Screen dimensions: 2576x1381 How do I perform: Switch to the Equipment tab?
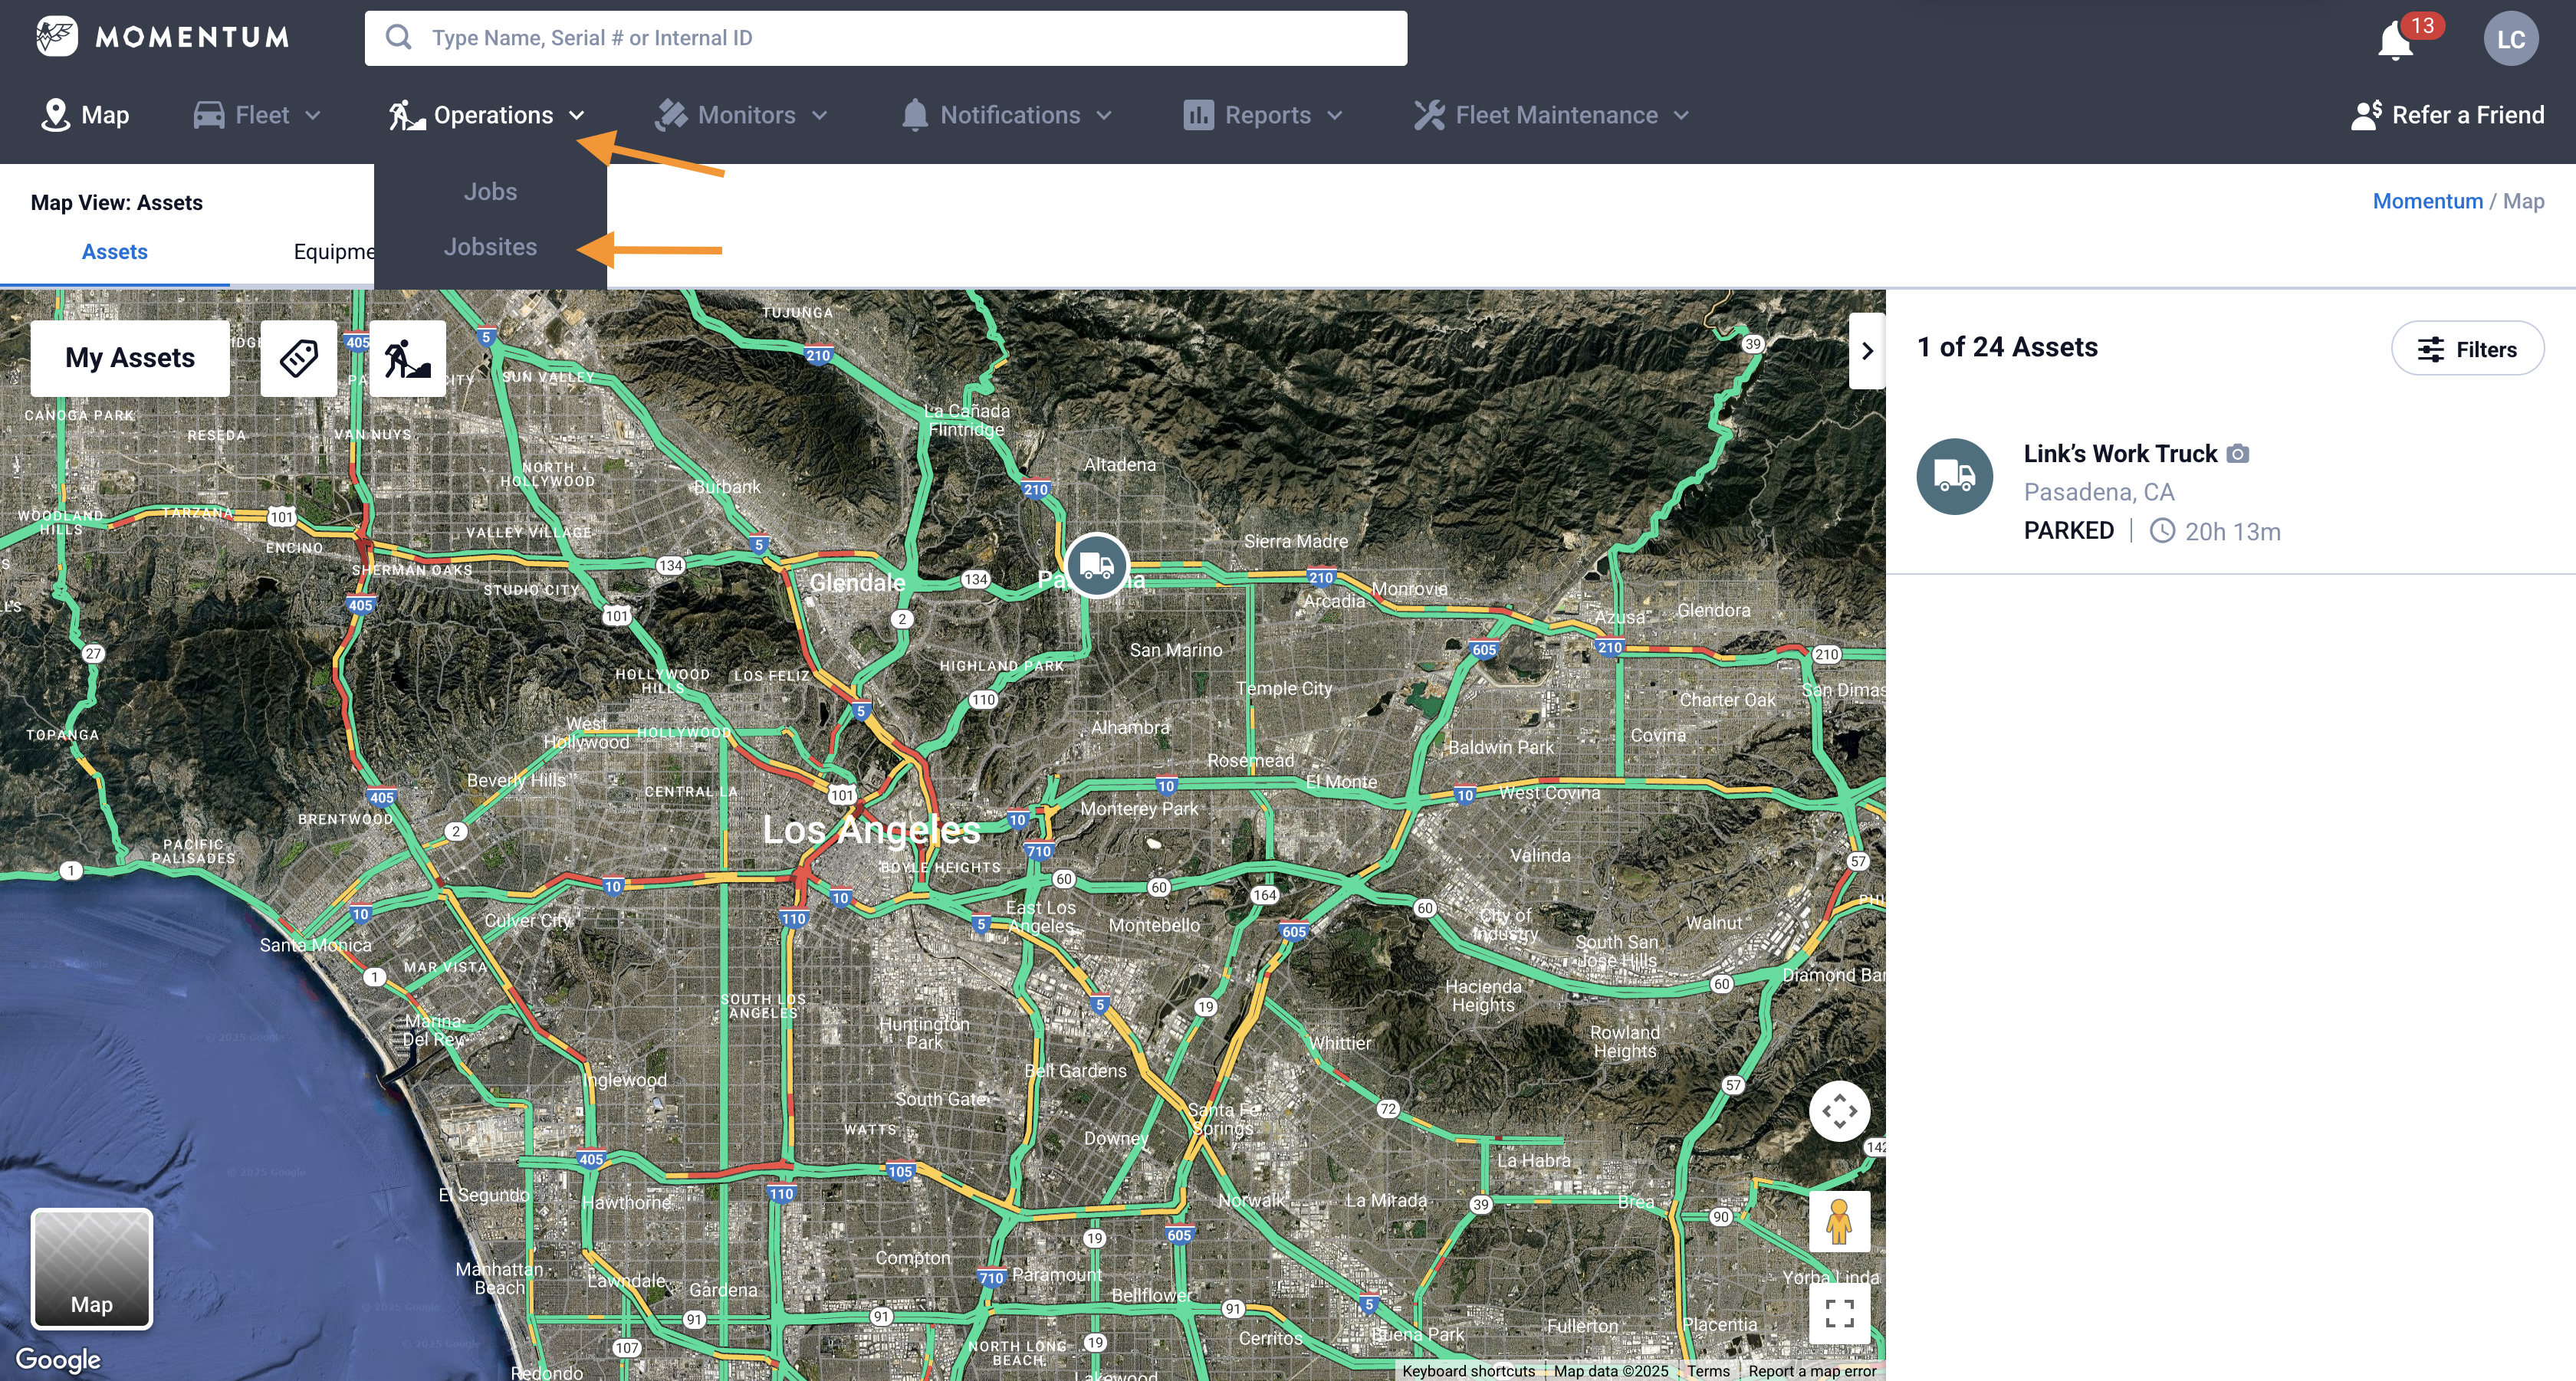click(x=336, y=252)
